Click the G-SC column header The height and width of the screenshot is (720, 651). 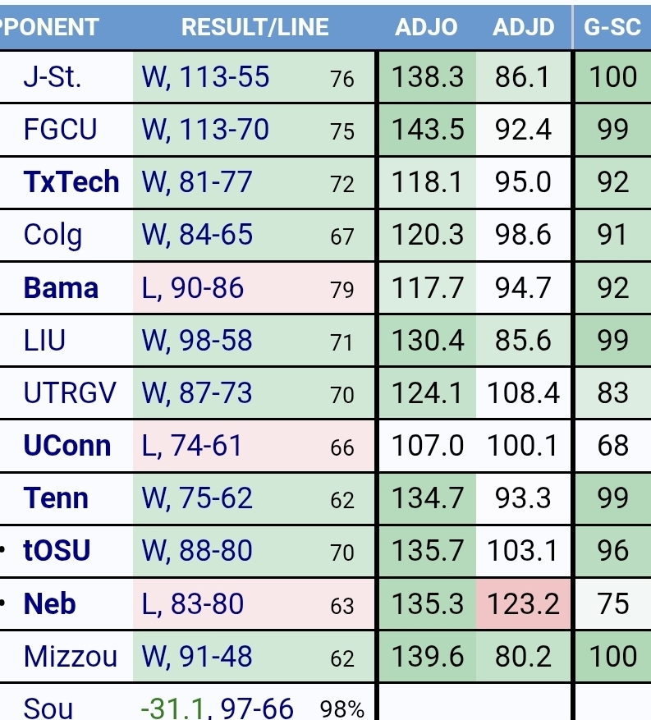(x=612, y=26)
